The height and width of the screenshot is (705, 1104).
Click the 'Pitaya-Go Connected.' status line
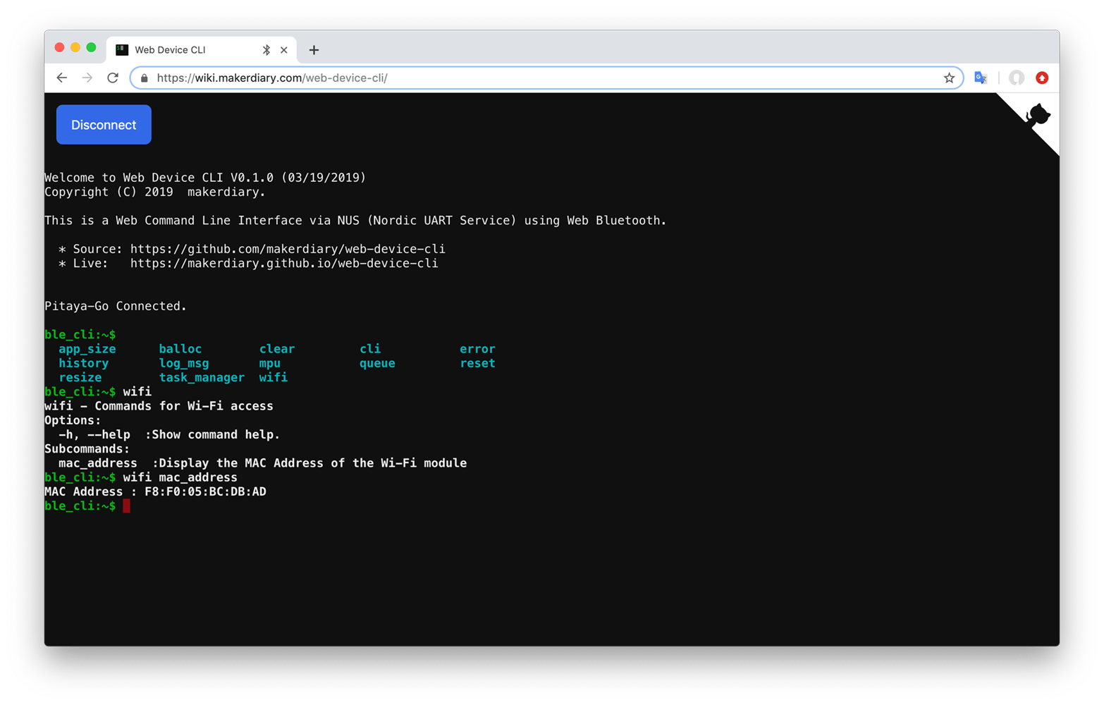click(x=116, y=306)
